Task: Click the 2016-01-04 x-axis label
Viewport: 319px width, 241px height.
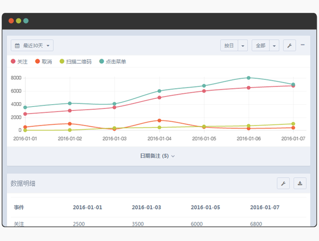Action: coord(159,139)
